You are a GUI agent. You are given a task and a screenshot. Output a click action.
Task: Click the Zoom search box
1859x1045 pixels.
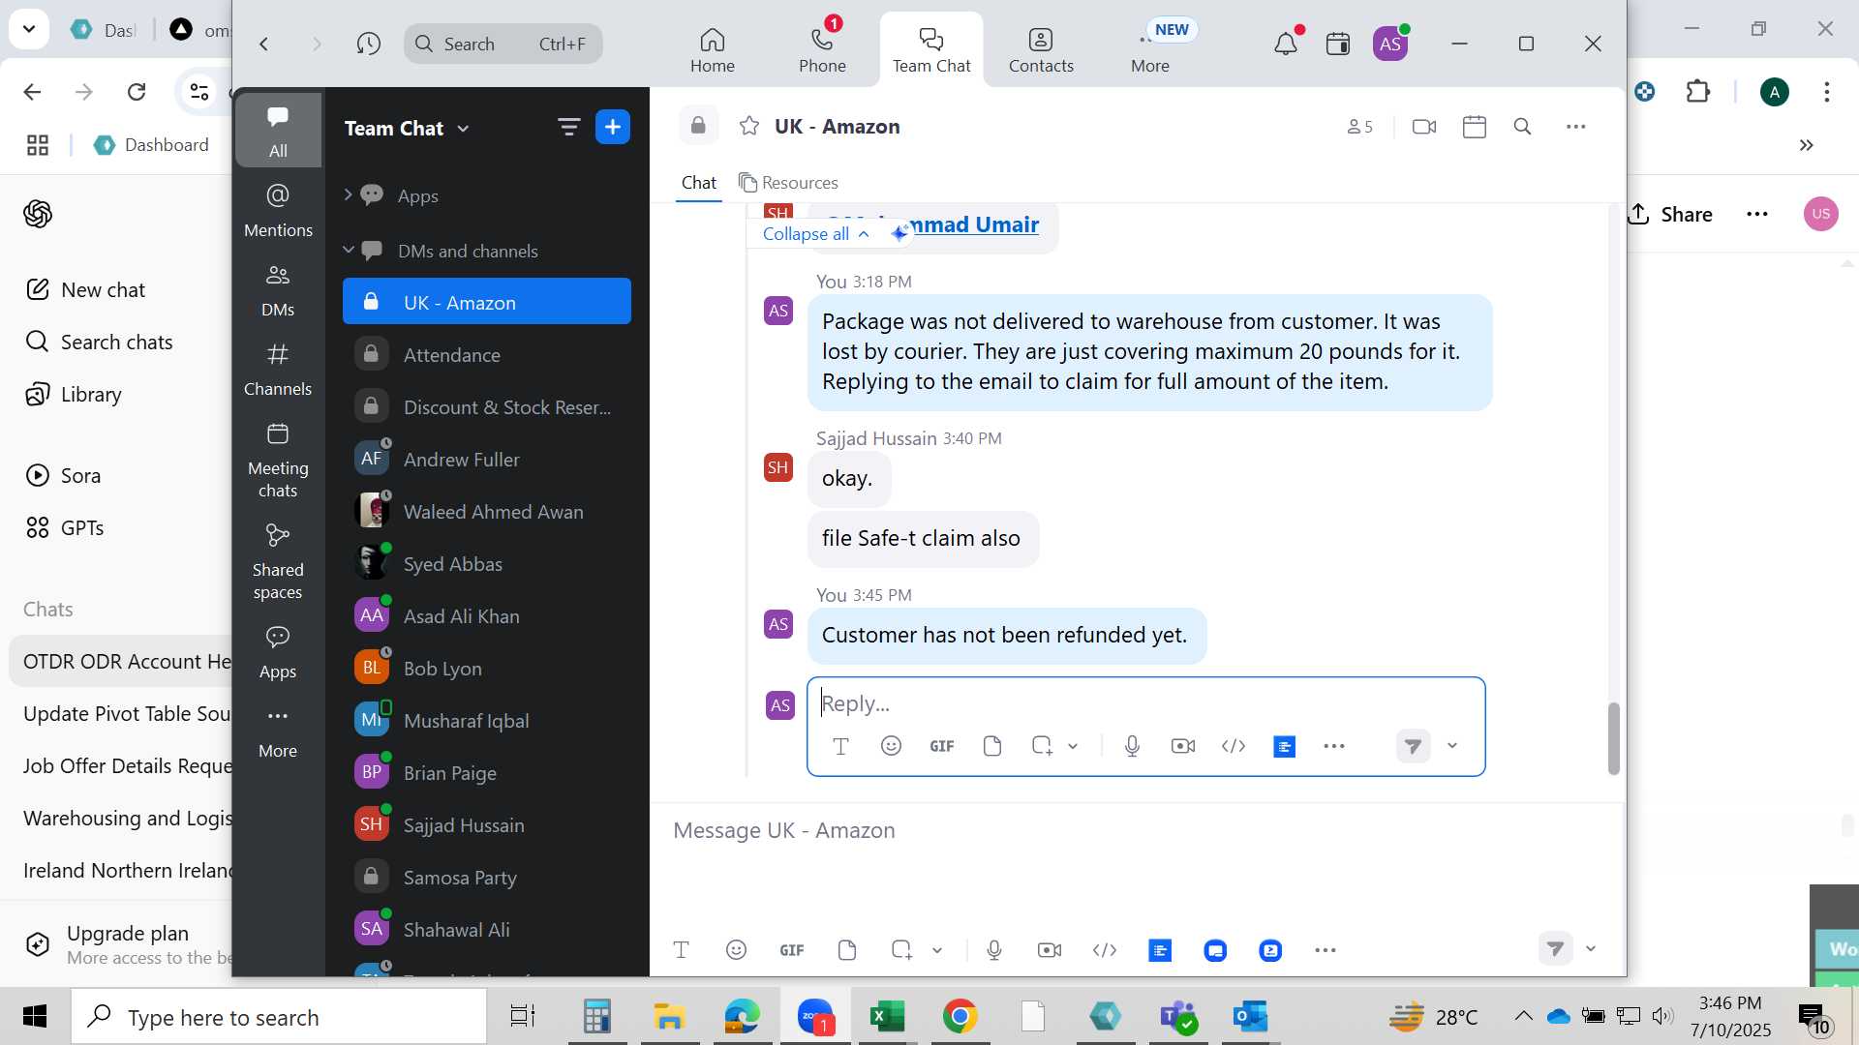[x=503, y=44]
